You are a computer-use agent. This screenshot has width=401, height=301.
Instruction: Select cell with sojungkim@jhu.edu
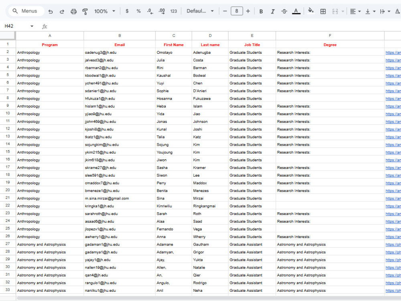[119, 144]
